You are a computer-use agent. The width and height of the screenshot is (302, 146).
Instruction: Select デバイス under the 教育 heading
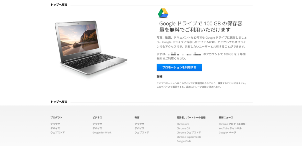(139, 128)
